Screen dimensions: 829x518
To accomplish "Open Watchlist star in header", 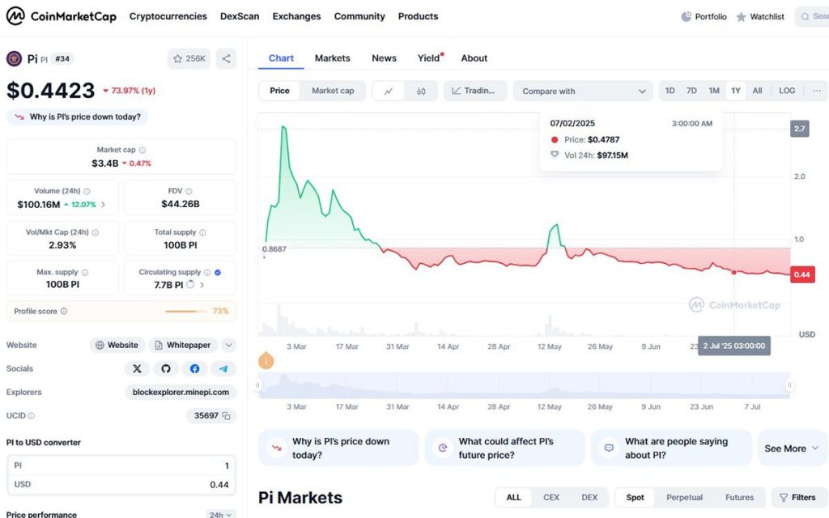I will pyautogui.click(x=742, y=17).
